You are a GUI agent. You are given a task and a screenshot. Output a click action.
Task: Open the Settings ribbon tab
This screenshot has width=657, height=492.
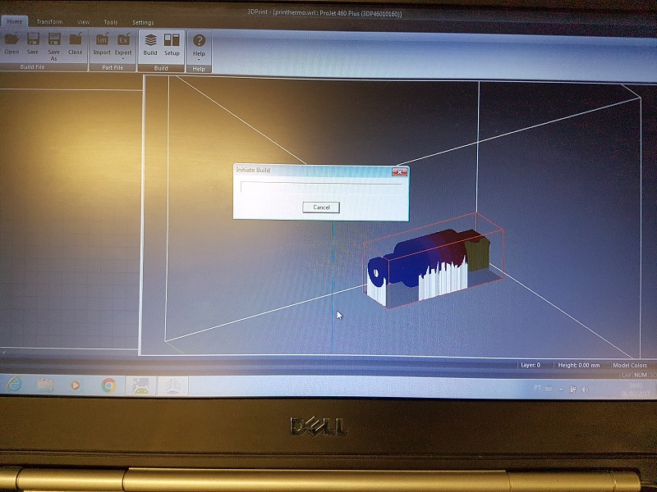click(x=143, y=23)
